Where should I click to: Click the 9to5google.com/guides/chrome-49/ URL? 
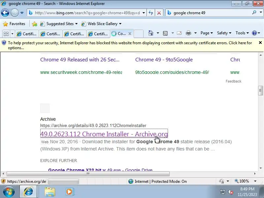172,72
